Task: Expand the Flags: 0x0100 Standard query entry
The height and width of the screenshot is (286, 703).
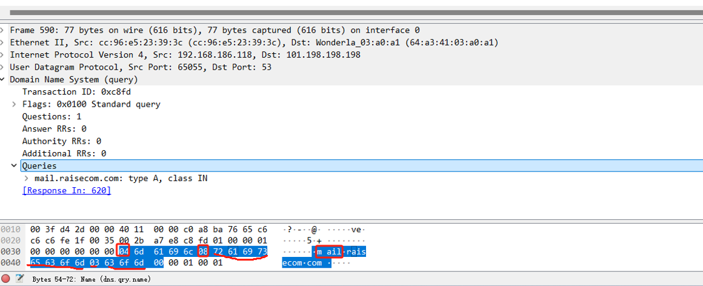Action: 15,104
